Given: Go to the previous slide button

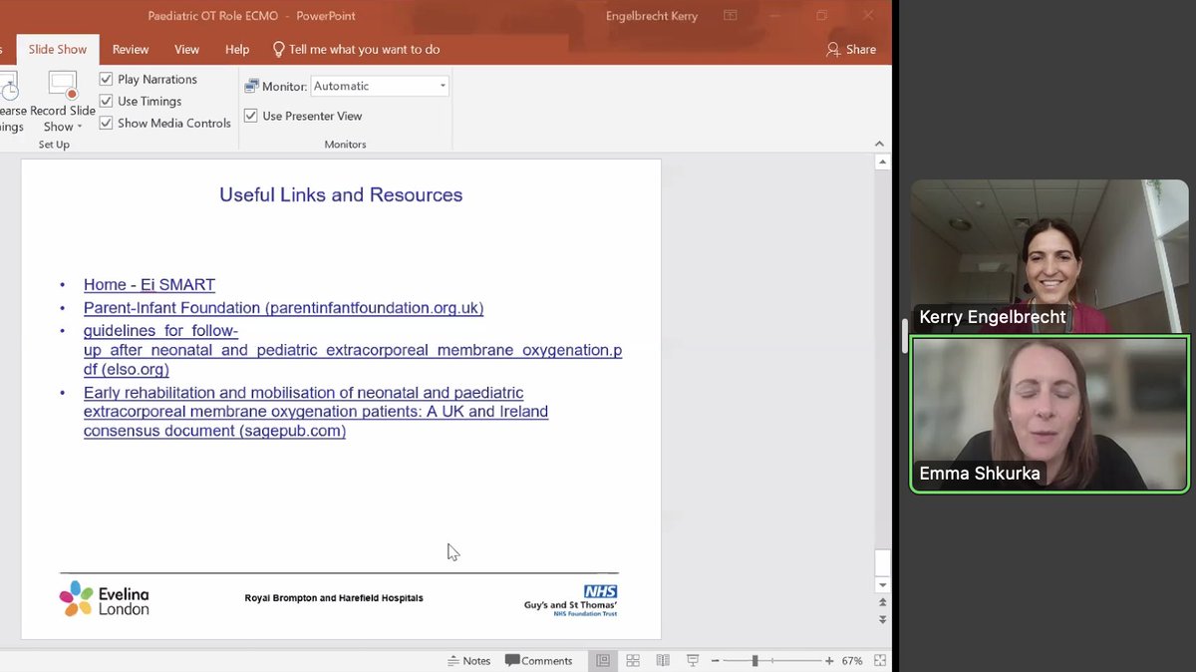Looking at the screenshot, I should pos(882,603).
